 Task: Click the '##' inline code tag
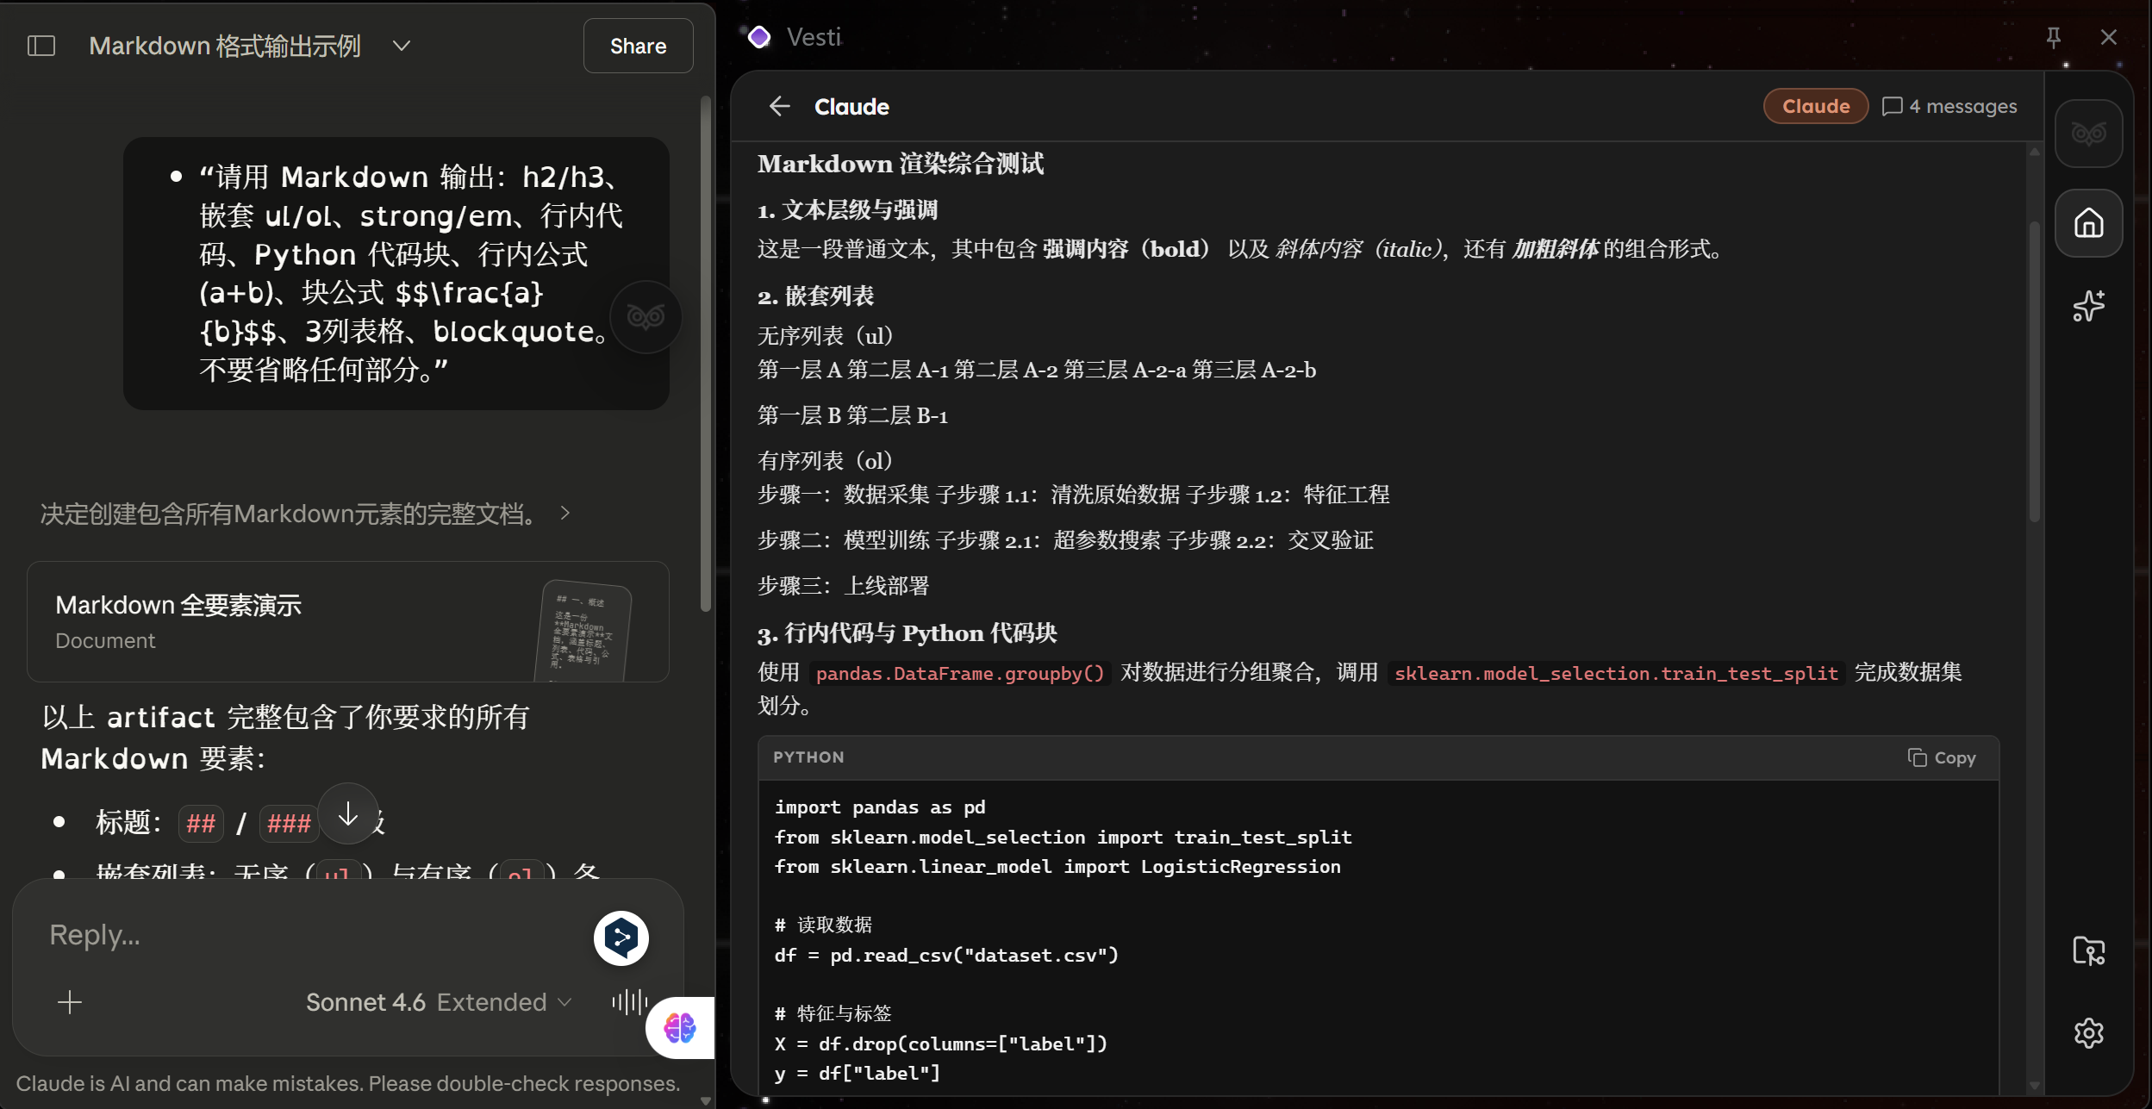coord(201,823)
